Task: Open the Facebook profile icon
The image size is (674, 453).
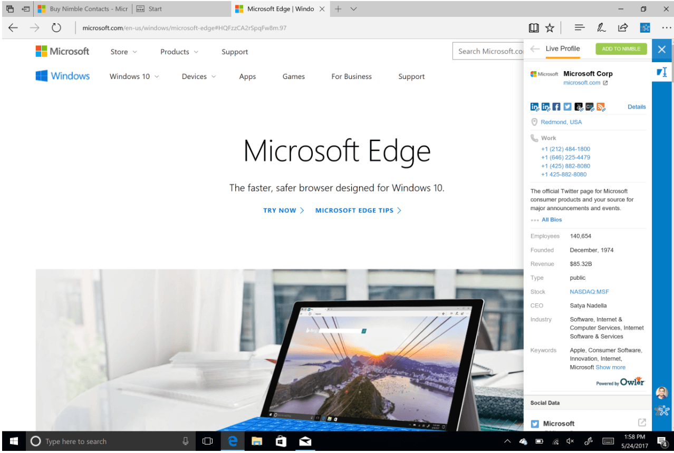Action: point(556,107)
